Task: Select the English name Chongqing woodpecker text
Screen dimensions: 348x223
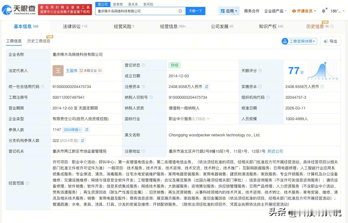Action: click(x=214, y=135)
